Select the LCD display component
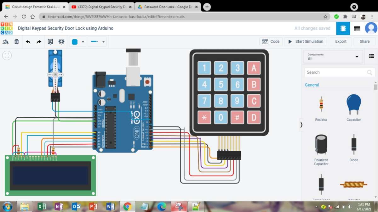 click(50, 176)
